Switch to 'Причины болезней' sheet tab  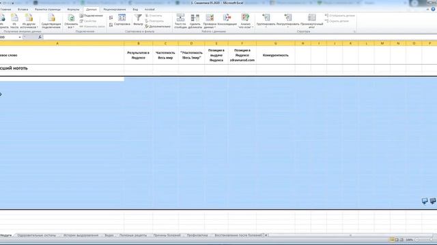pos(167,235)
